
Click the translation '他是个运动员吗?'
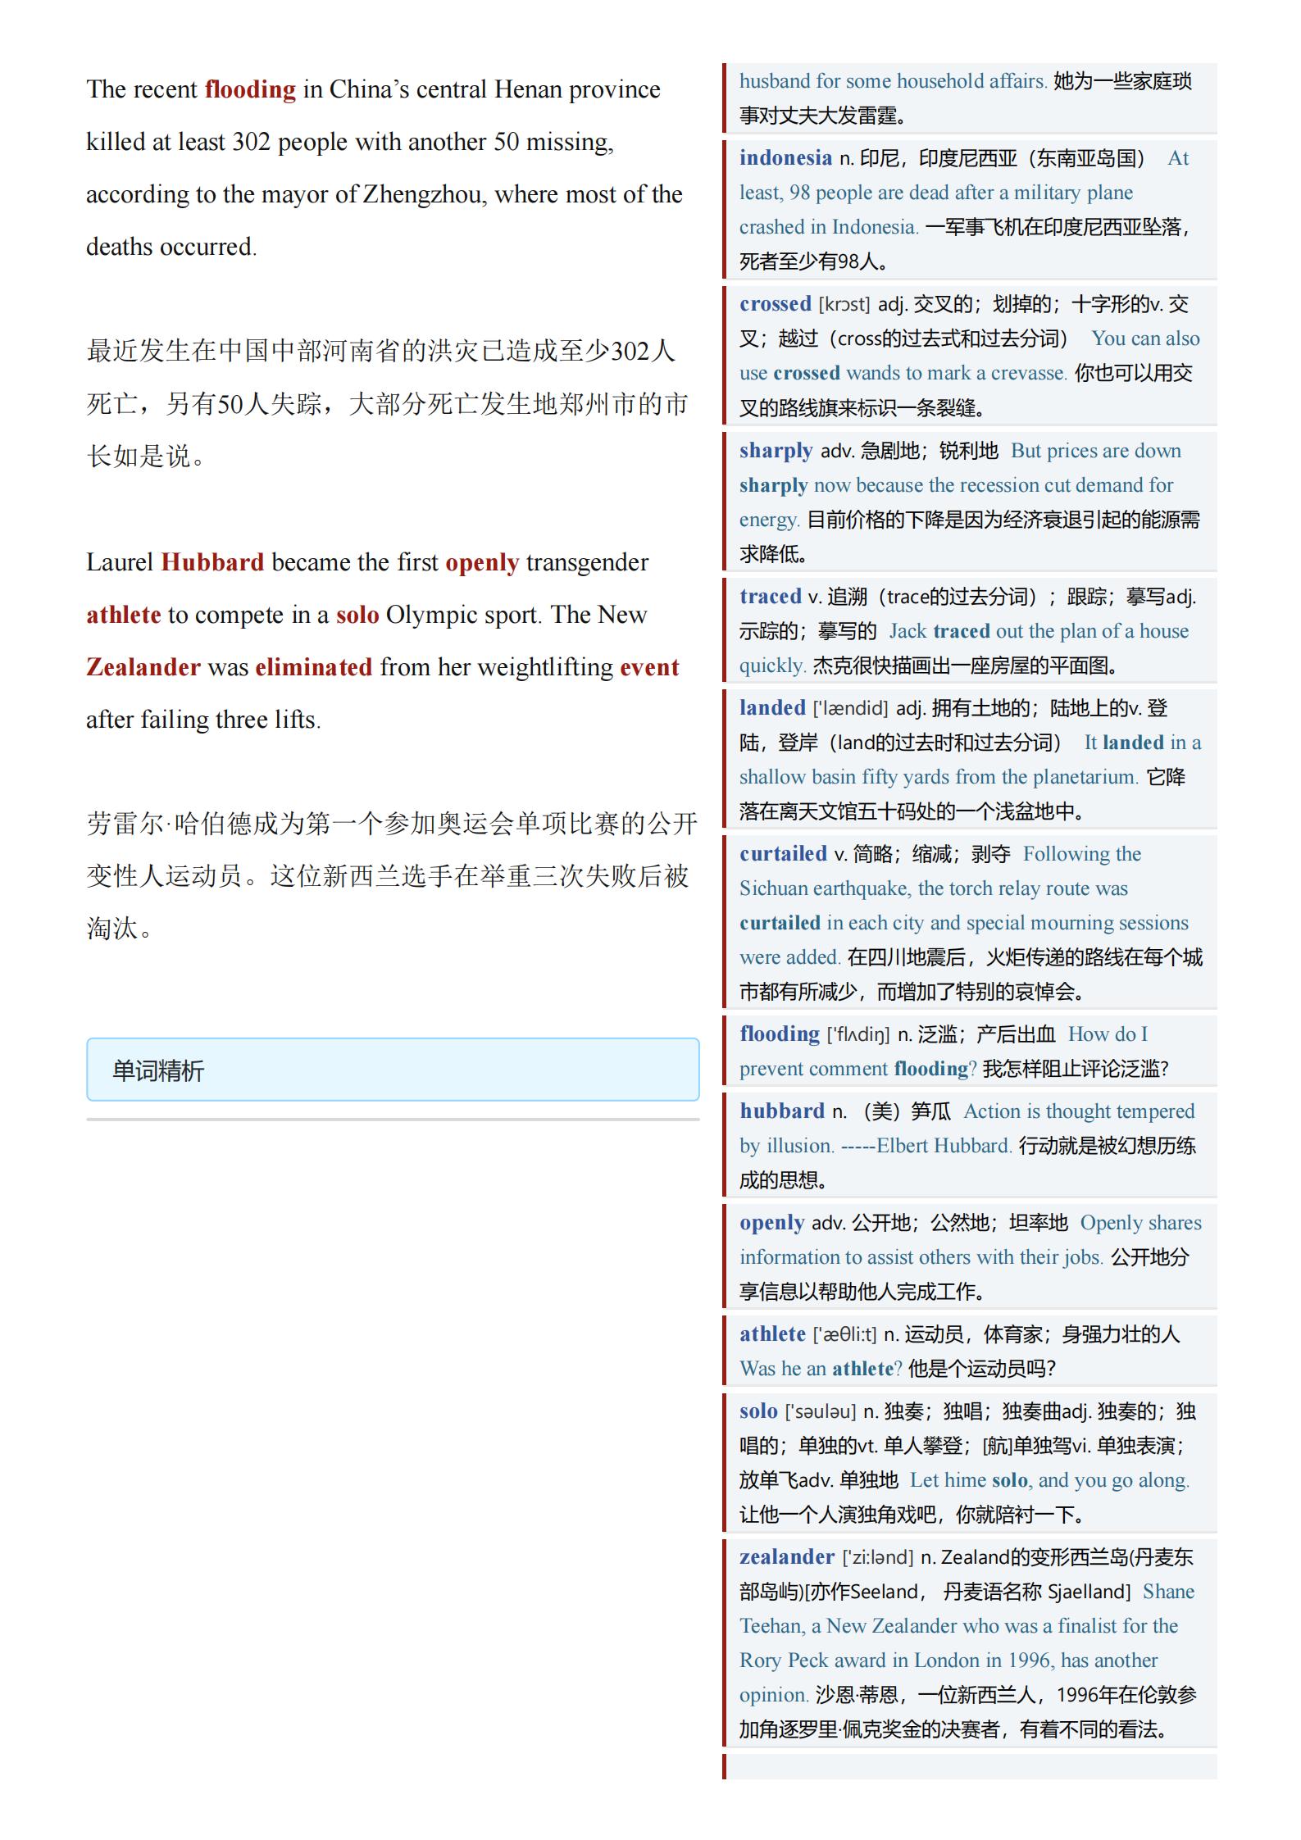pyautogui.click(x=982, y=1369)
